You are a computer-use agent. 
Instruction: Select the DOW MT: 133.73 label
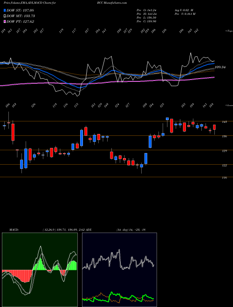[21, 16]
